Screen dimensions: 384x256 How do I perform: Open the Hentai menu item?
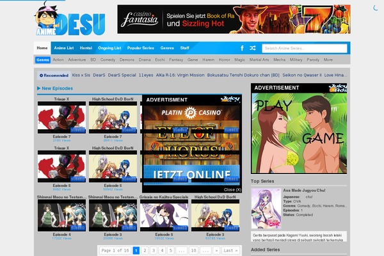coord(86,48)
